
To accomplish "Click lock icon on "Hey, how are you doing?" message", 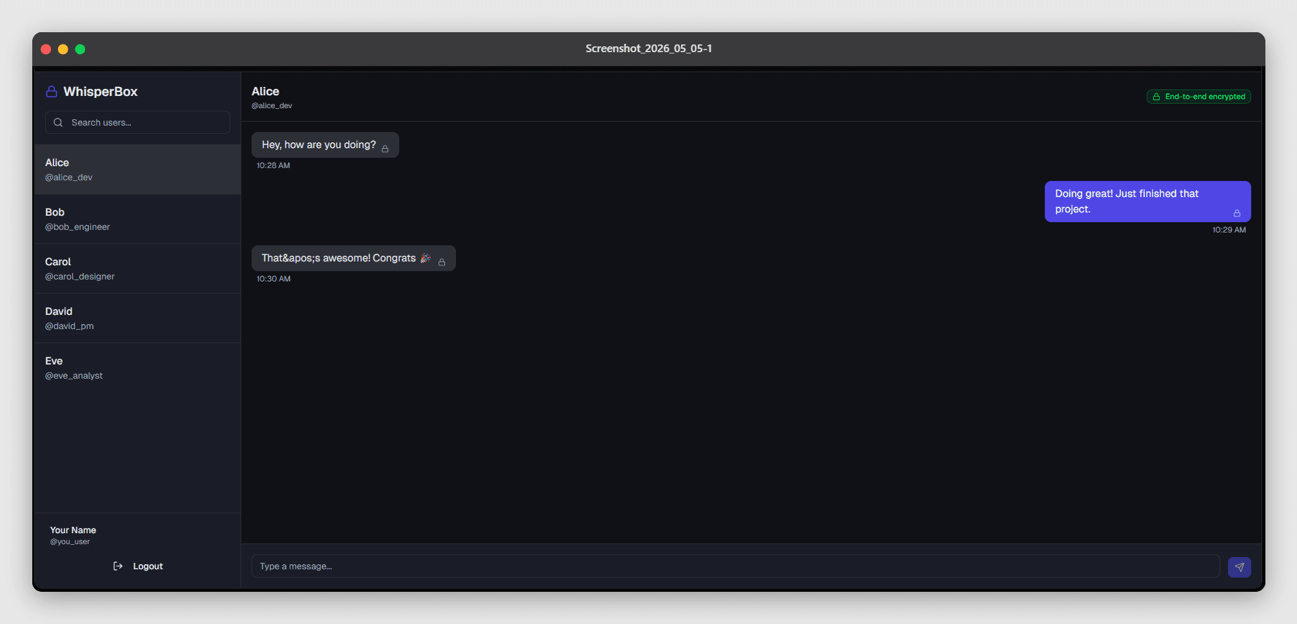I will coord(385,149).
